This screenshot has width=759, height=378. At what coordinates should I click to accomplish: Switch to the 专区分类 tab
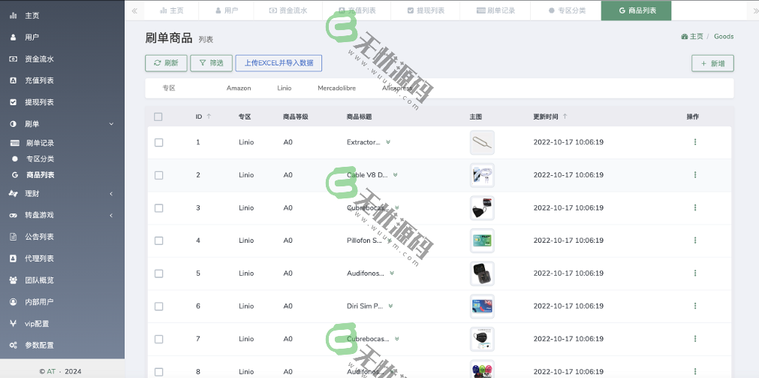click(566, 11)
